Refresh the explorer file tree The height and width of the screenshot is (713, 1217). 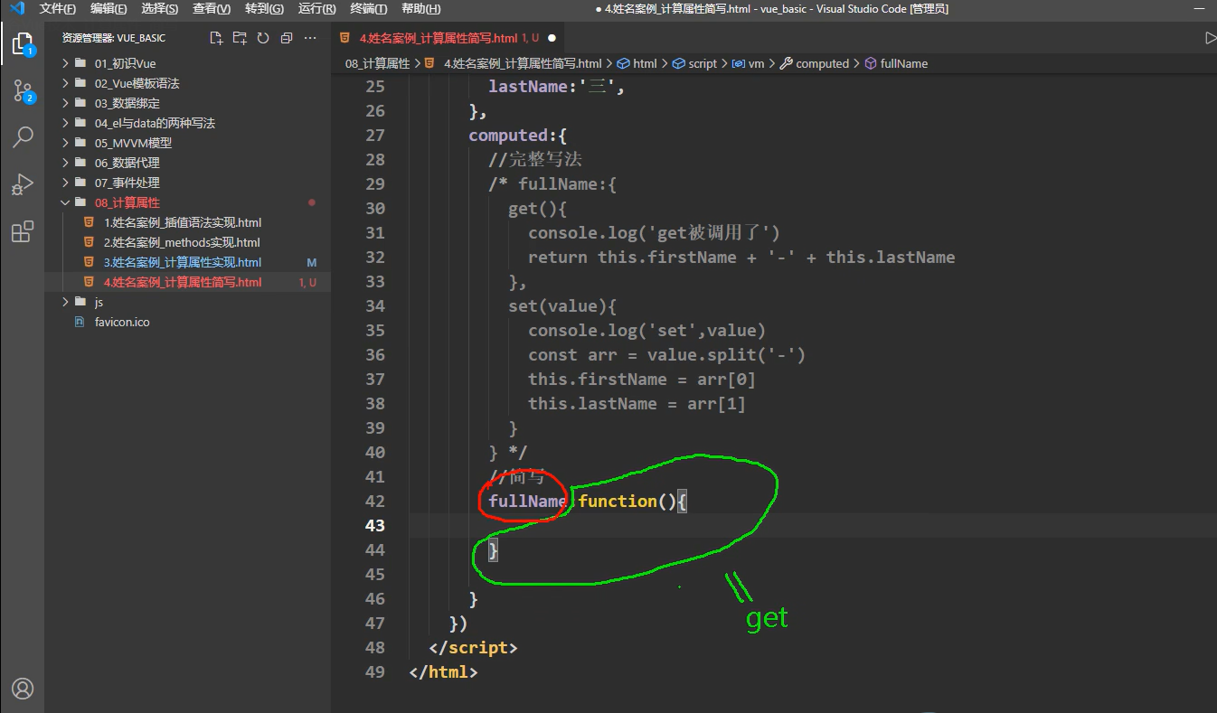coord(263,38)
